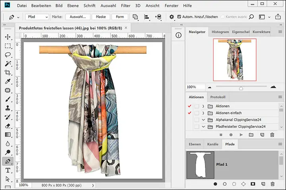286x190 pixels.
Task: Pick the Eyedropper tool
Action: click(8, 82)
